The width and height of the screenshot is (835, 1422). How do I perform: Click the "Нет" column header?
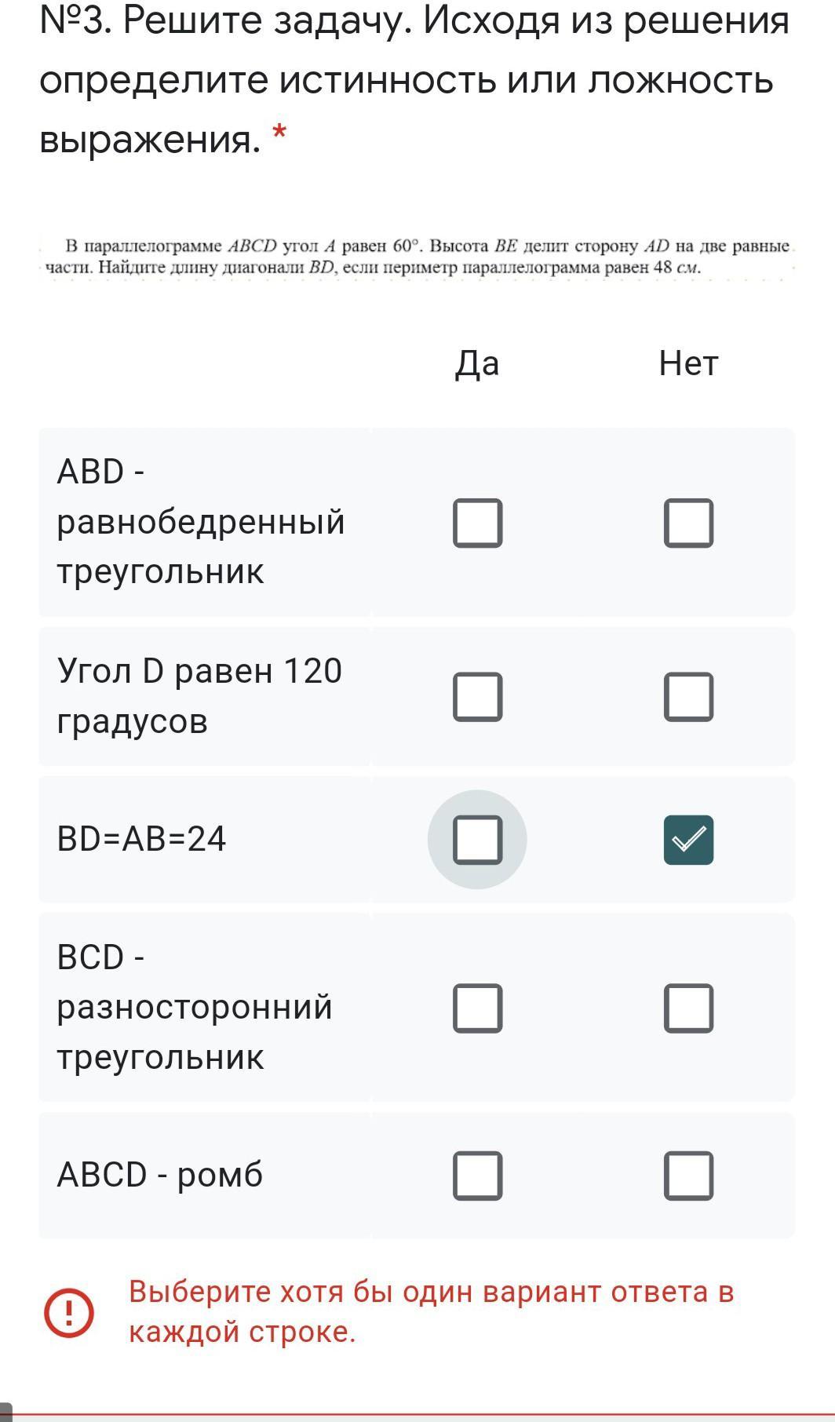pyautogui.click(x=688, y=363)
